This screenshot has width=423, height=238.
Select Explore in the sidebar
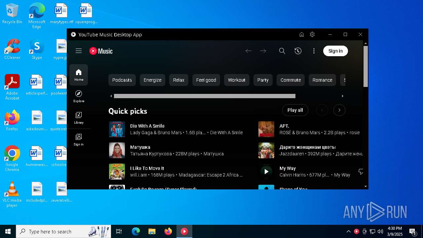click(x=79, y=97)
